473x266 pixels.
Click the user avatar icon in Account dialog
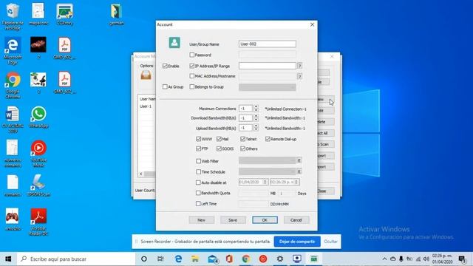click(x=174, y=43)
